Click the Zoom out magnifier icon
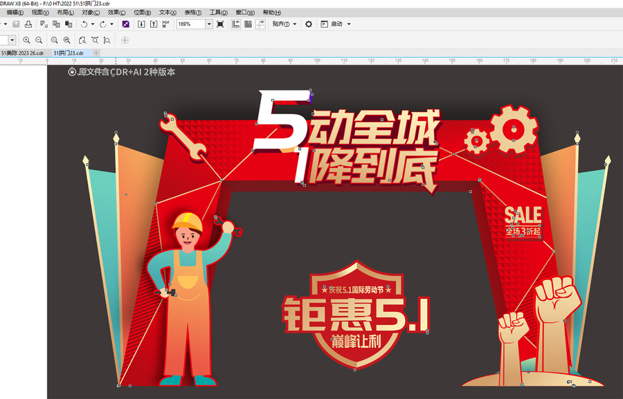The width and height of the screenshot is (623, 399). pos(39,40)
